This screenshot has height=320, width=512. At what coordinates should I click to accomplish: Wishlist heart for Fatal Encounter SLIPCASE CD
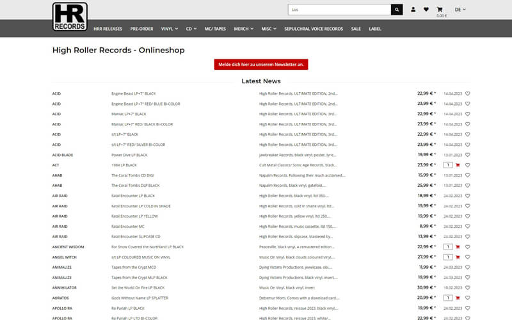468,237
